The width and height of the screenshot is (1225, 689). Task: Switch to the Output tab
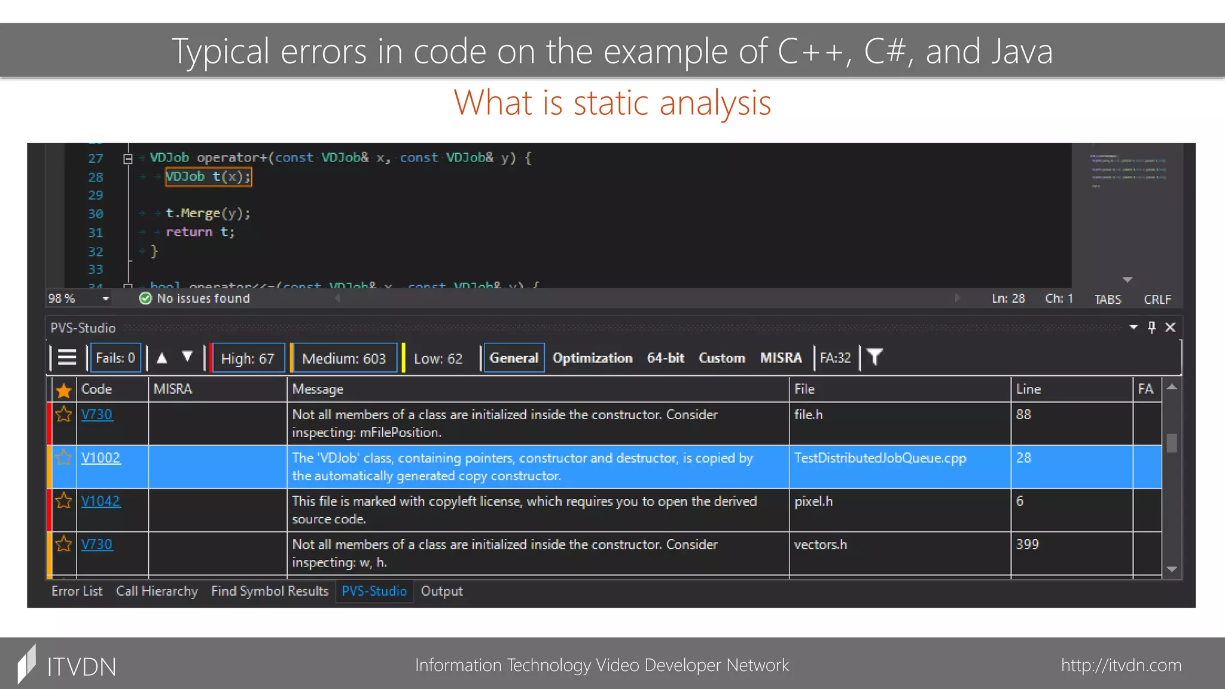[x=441, y=591]
